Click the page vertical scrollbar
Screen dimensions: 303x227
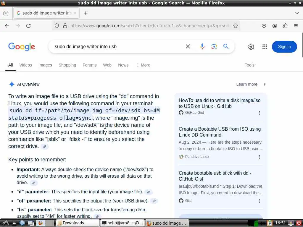coord(302,45)
